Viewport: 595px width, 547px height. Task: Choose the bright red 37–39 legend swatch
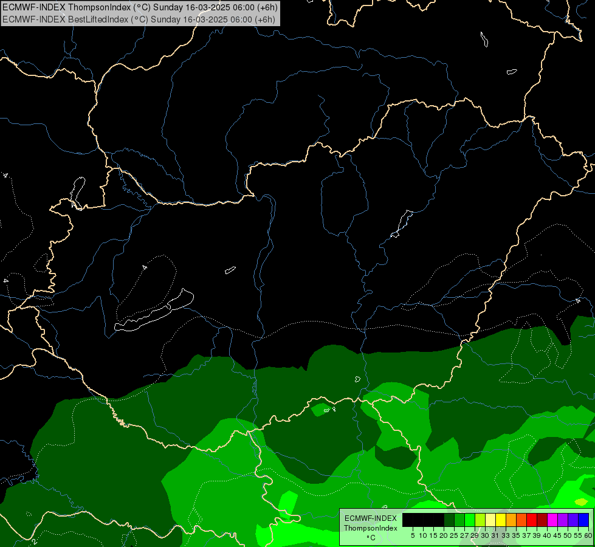click(x=532, y=520)
